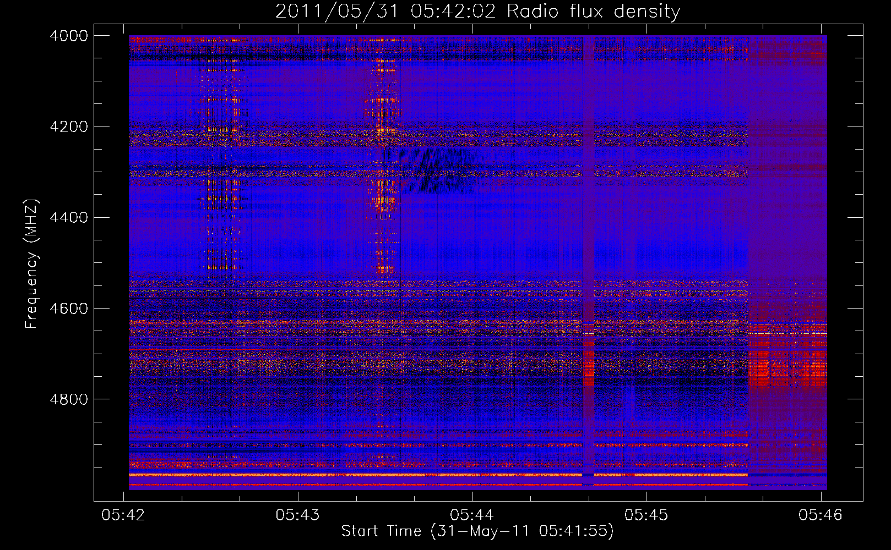Click the "Start Time (31-May-11 05:41:55)" label
891x550 pixels.
[x=477, y=531]
